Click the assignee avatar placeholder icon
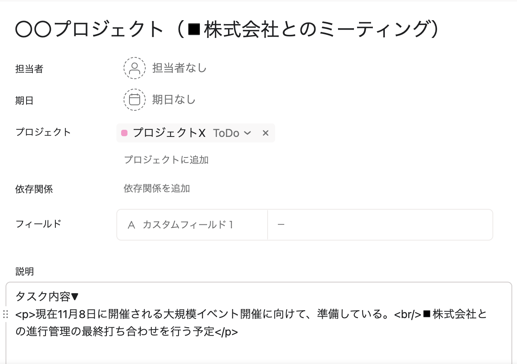Image resolution: width=517 pixels, height=364 pixels. 135,68
